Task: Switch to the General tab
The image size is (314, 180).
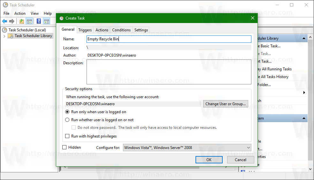Action: (68, 29)
